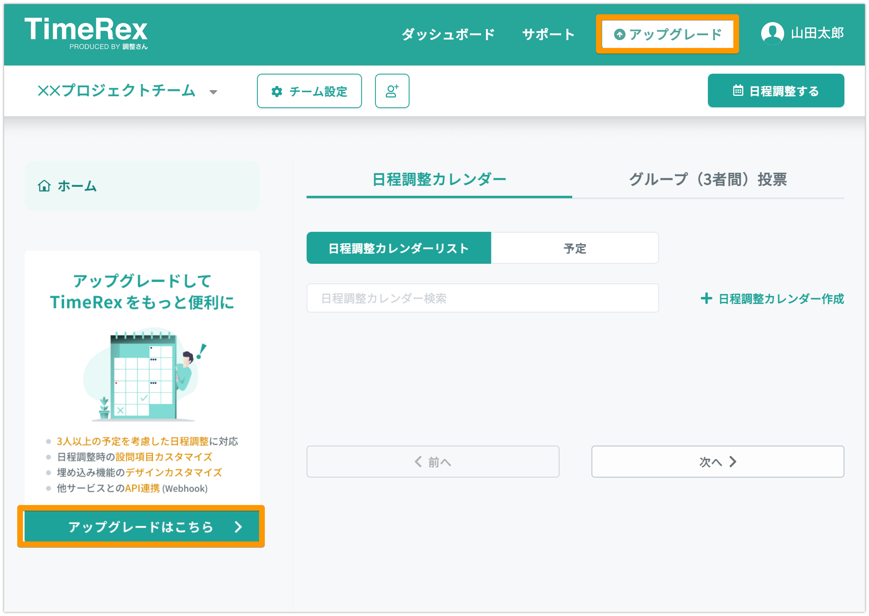Screen dimensions: 869x616
Task: Expand the XXプロジェクトチーム team dropdown arrow
Action: (x=213, y=92)
